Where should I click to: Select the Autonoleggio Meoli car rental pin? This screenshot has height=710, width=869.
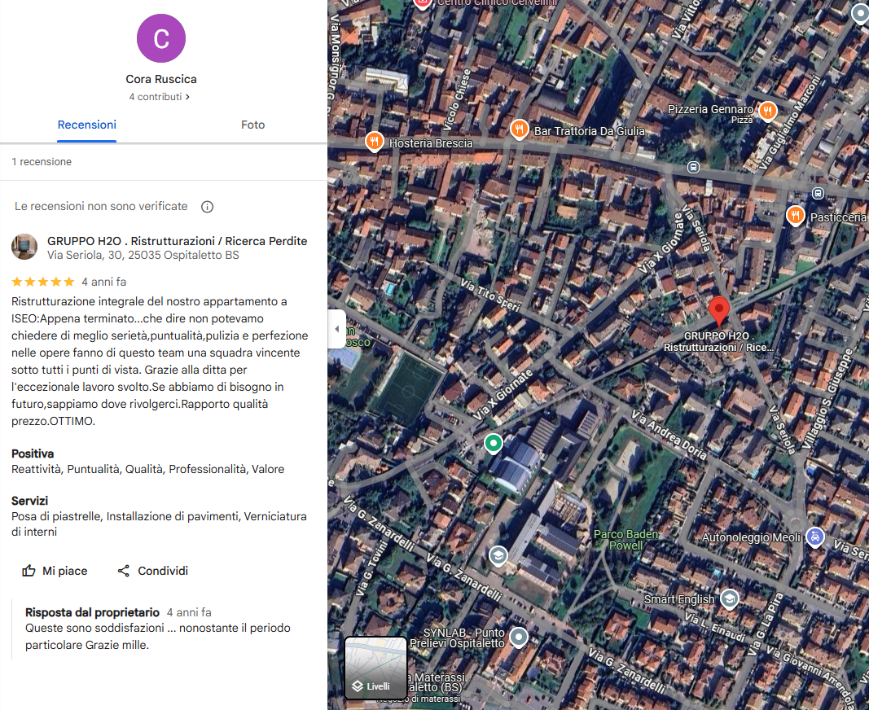814,537
